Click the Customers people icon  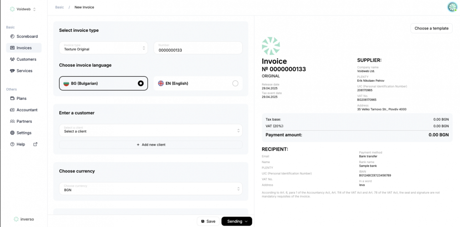(x=12, y=59)
